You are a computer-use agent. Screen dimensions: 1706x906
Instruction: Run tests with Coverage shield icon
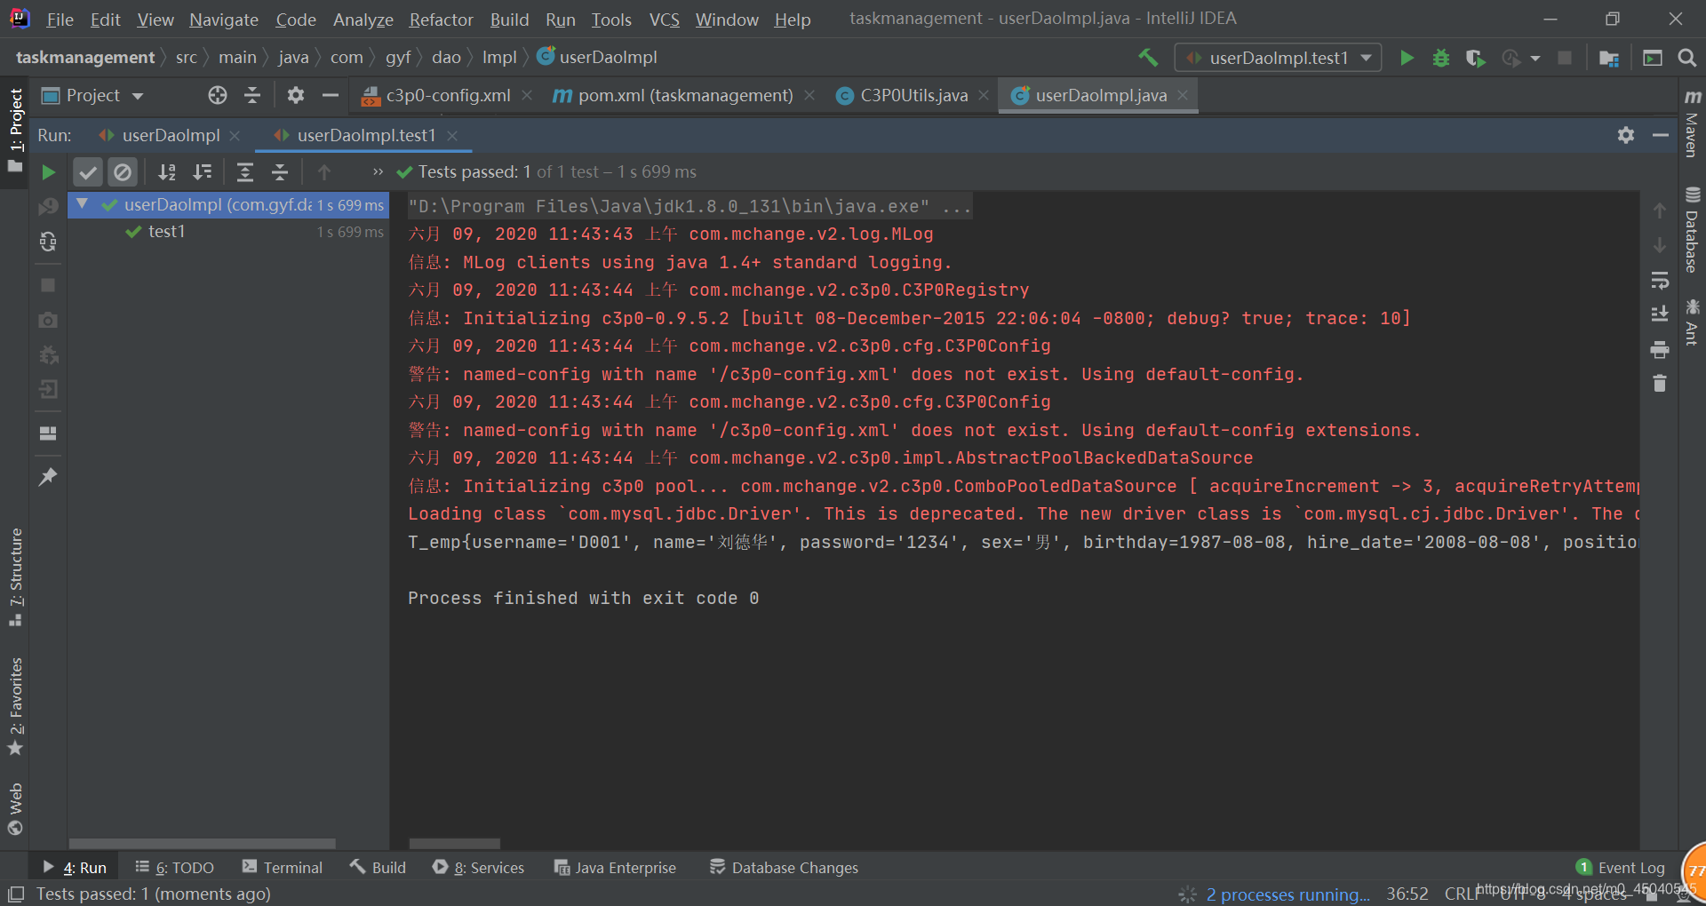(1475, 58)
